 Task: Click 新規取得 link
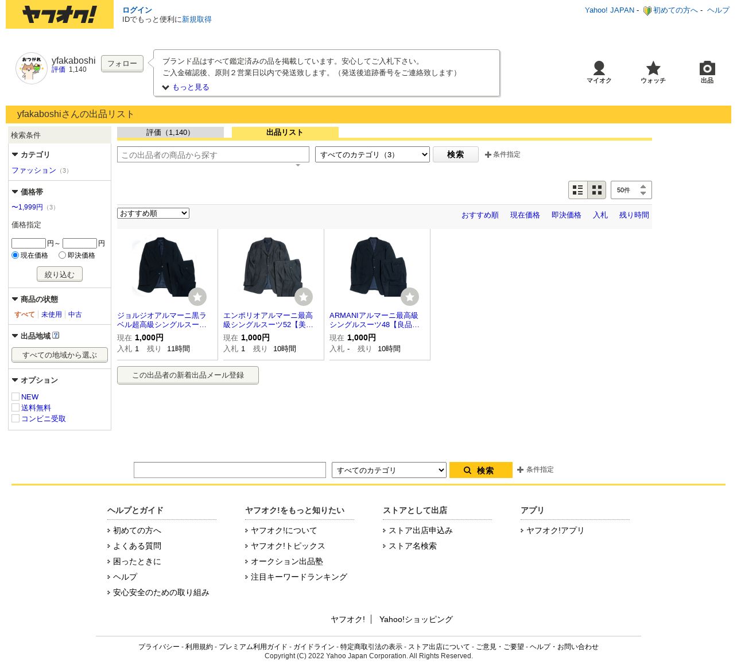[x=197, y=20]
